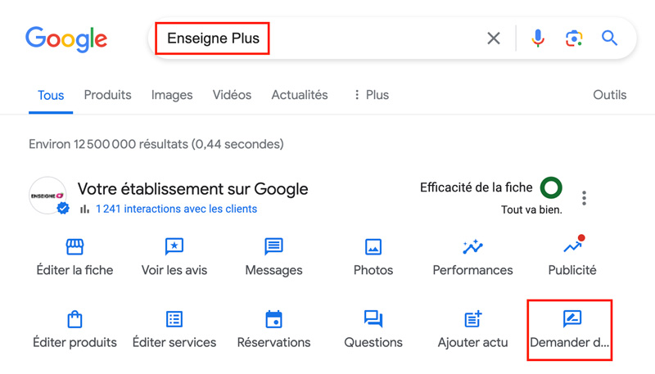This screenshot has width=655, height=374.
Task: Open the Outils search tools button
Action: pos(609,95)
